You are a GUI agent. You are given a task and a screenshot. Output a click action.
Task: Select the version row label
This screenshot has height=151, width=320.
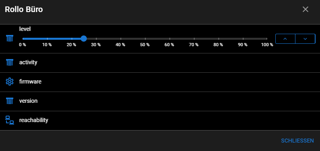(28, 101)
